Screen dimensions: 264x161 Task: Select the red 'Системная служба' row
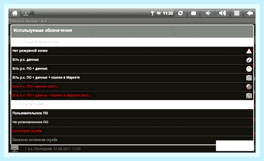[x=132, y=131]
